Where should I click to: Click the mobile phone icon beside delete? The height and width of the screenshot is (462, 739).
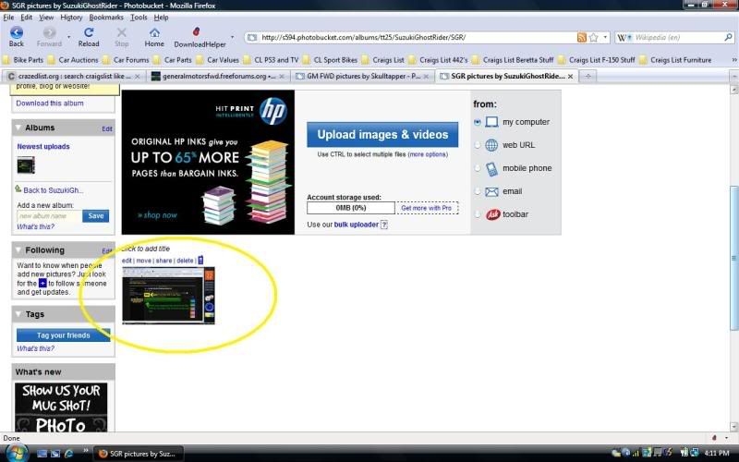200,261
